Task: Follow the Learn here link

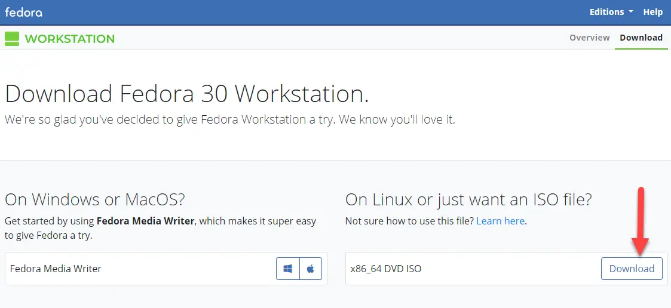Action: tap(500, 221)
